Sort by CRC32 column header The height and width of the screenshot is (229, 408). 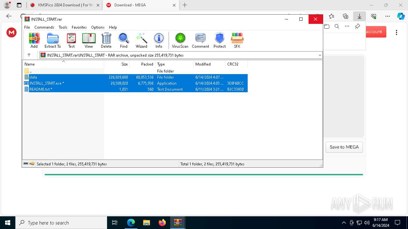click(236, 64)
